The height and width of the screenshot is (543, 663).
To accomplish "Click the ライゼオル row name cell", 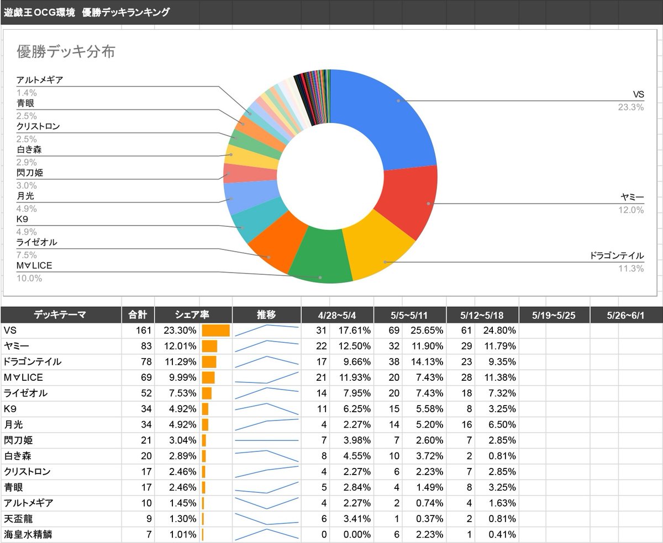I will [60, 393].
